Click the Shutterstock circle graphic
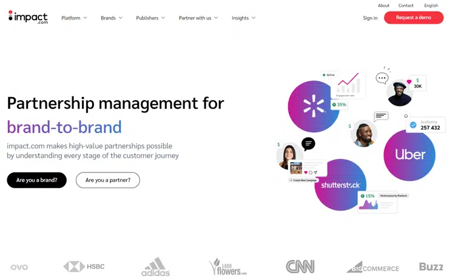The height and width of the screenshot is (278, 455). click(x=340, y=185)
